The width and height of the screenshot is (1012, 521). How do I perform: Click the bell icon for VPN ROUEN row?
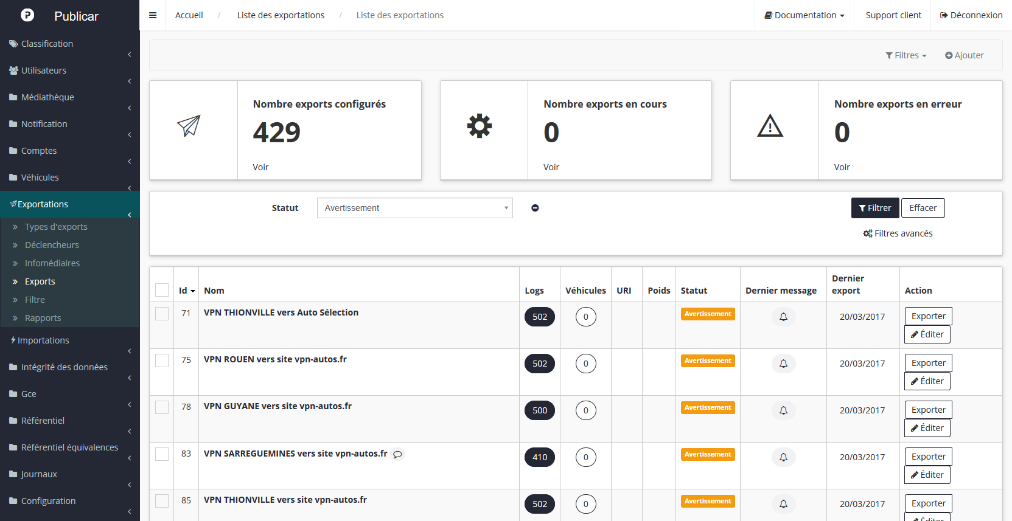click(x=783, y=364)
